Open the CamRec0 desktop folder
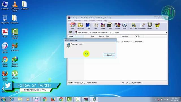Screen dimensions: 181x102 click(25, 5)
